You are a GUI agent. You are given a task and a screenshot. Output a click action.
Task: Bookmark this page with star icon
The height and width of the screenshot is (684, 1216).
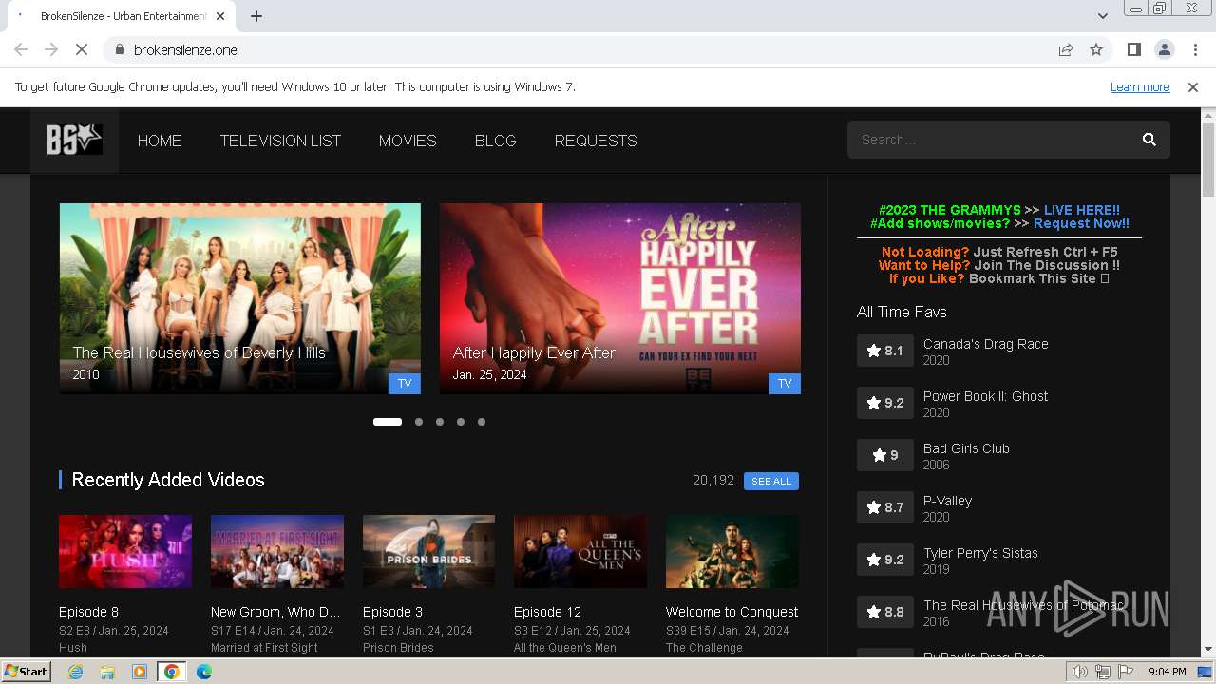pos(1096,49)
